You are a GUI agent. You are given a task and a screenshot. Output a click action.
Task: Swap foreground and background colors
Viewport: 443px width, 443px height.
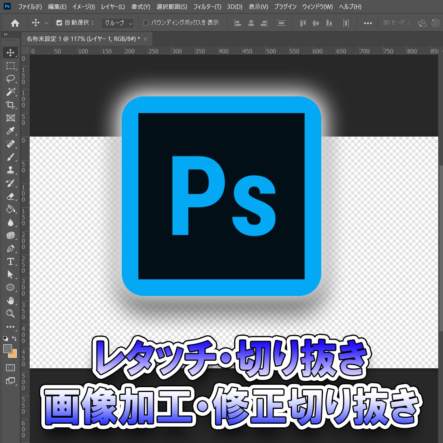[14, 338]
